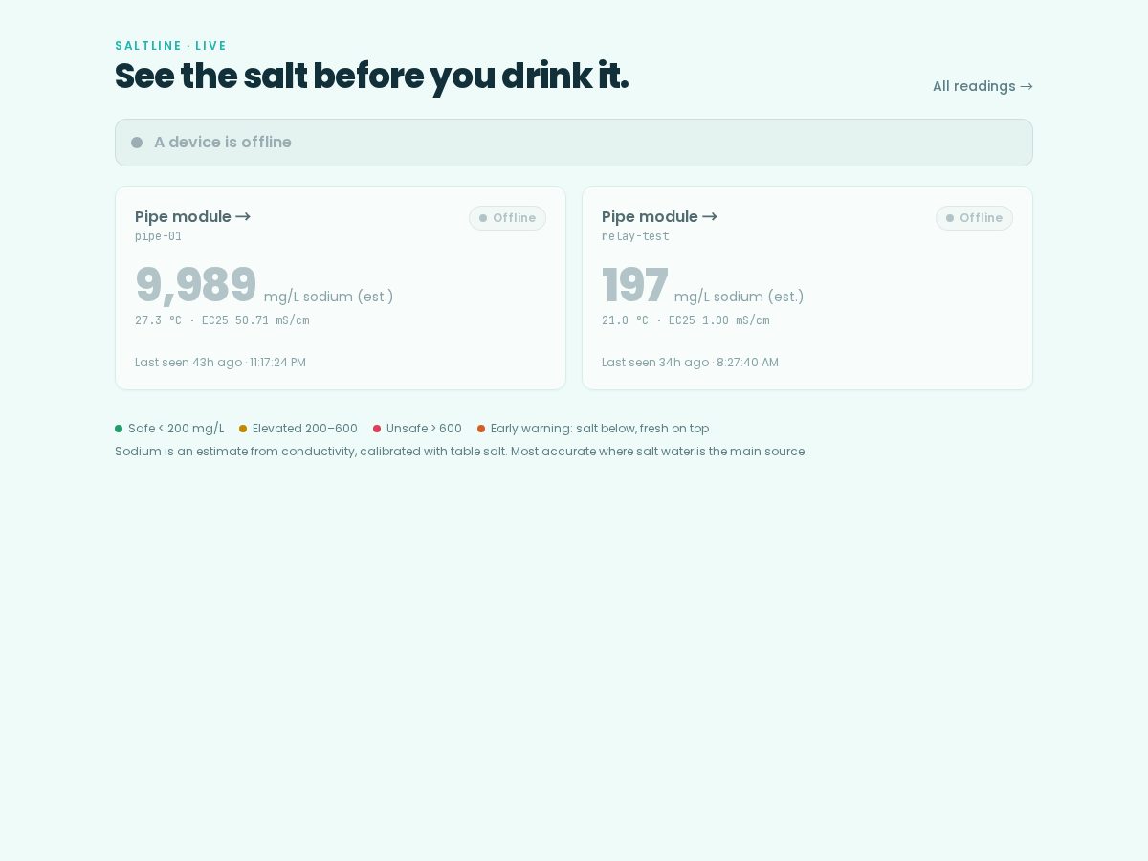1148x861 pixels.
Task: Click 'Last seen 43h ago · 11:17:24 PM'
Action: [x=220, y=363]
